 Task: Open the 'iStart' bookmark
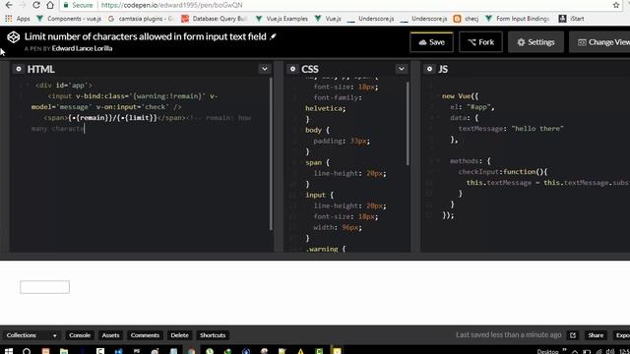click(572, 19)
